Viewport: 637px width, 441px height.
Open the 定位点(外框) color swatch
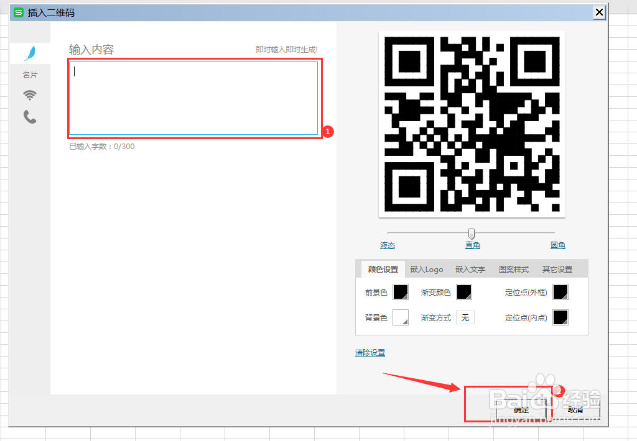[560, 291]
